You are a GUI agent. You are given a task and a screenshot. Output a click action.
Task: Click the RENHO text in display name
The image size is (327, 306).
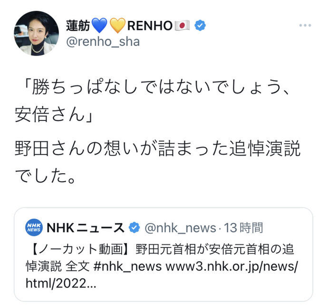pyautogui.click(x=150, y=26)
